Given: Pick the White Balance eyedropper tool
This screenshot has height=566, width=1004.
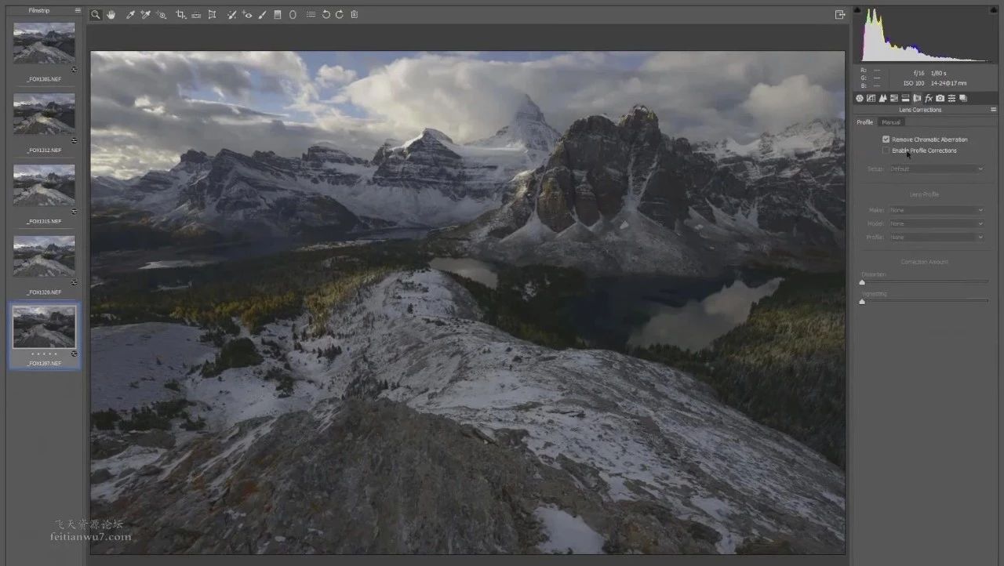Looking at the screenshot, I should click(x=130, y=15).
